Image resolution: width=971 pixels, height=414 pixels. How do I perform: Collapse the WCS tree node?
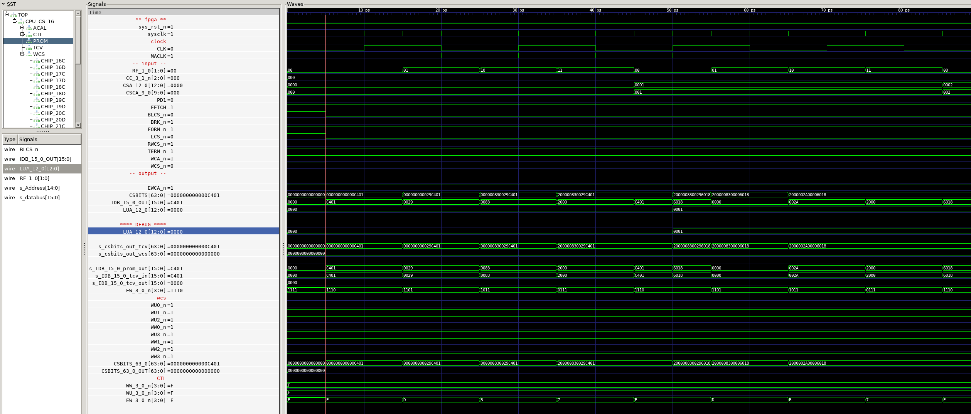click(x=22, y=54)
